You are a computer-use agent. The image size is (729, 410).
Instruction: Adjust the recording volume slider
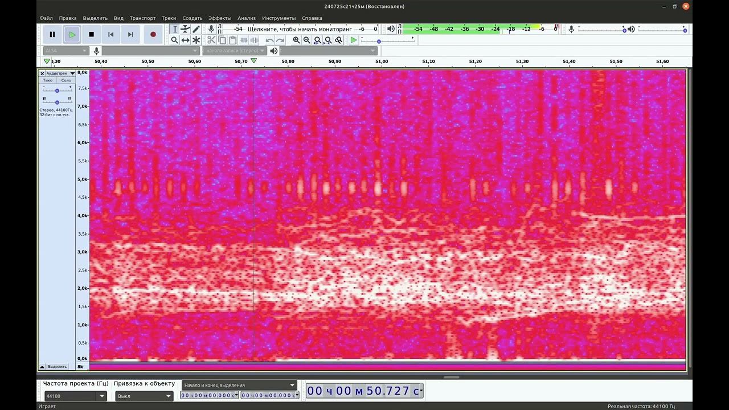(x=602, y=29)
